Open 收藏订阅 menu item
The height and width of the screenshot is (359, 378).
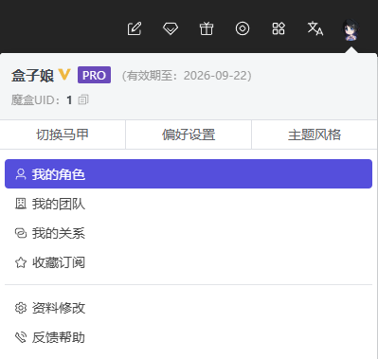click(x=189, y=262)
